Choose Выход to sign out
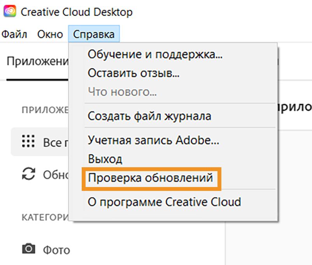 coord(105,159)
